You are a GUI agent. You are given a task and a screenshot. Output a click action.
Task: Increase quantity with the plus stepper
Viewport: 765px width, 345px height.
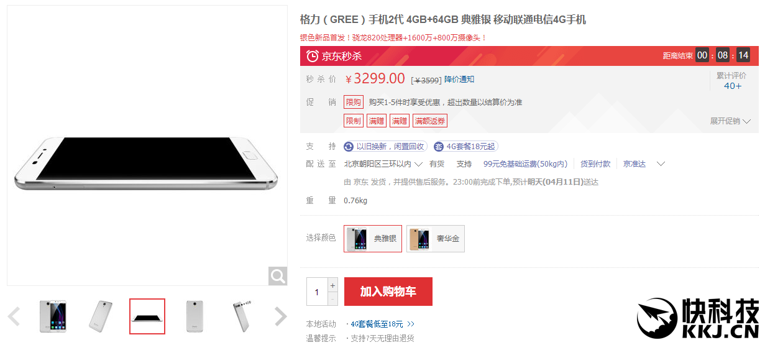(x=332, y=285)
